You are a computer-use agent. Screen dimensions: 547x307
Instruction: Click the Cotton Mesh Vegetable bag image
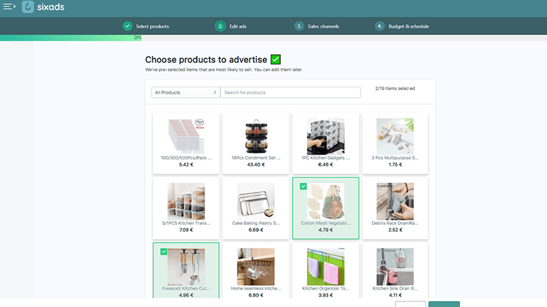[x=326, y=201]
